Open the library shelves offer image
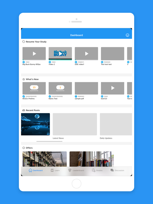Image resolution: width=153 pixels, height=204 pixels. [x=45, y=159]
